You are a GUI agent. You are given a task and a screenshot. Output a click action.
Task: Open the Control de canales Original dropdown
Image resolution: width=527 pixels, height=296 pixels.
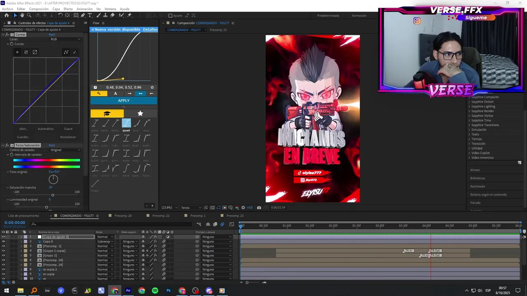pyautogui.click(x=65, y=150)
